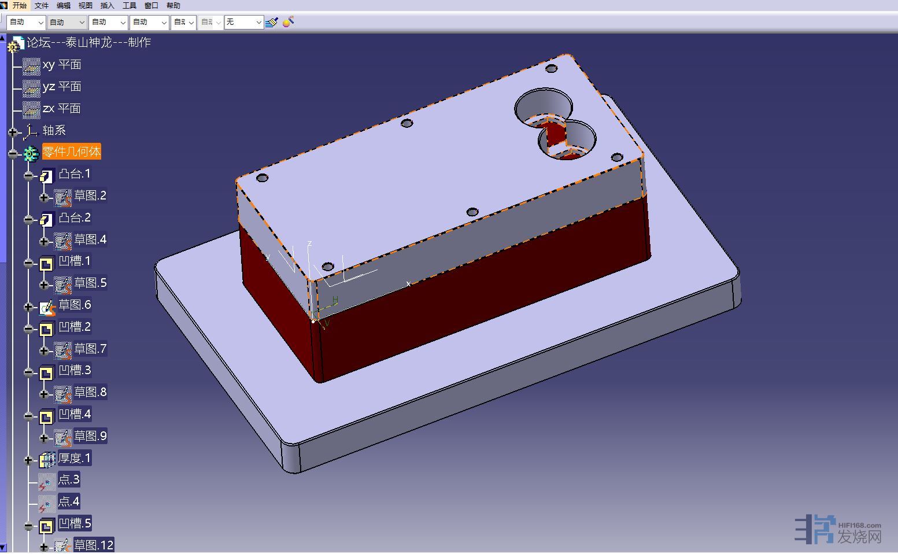
Task: Click the 轴系 axis system icon
Action: pyautogui.click(x=31, y=132)
